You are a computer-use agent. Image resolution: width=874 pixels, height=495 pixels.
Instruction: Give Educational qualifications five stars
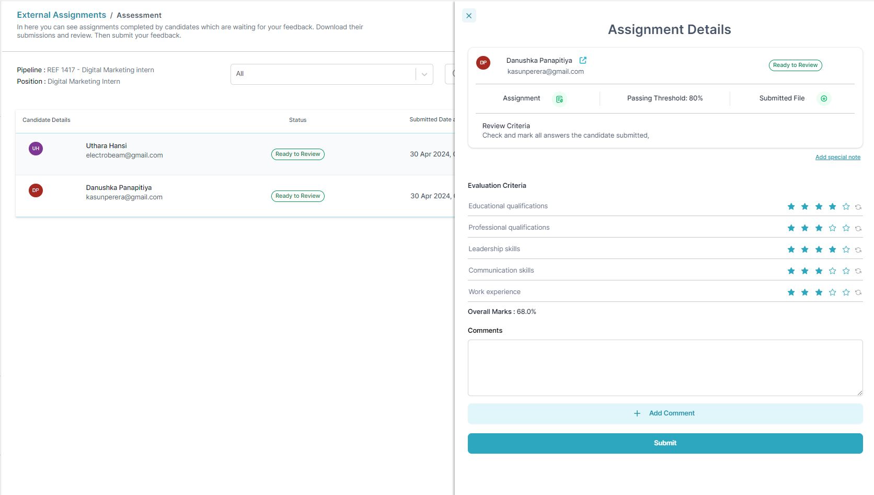point(846,207)
